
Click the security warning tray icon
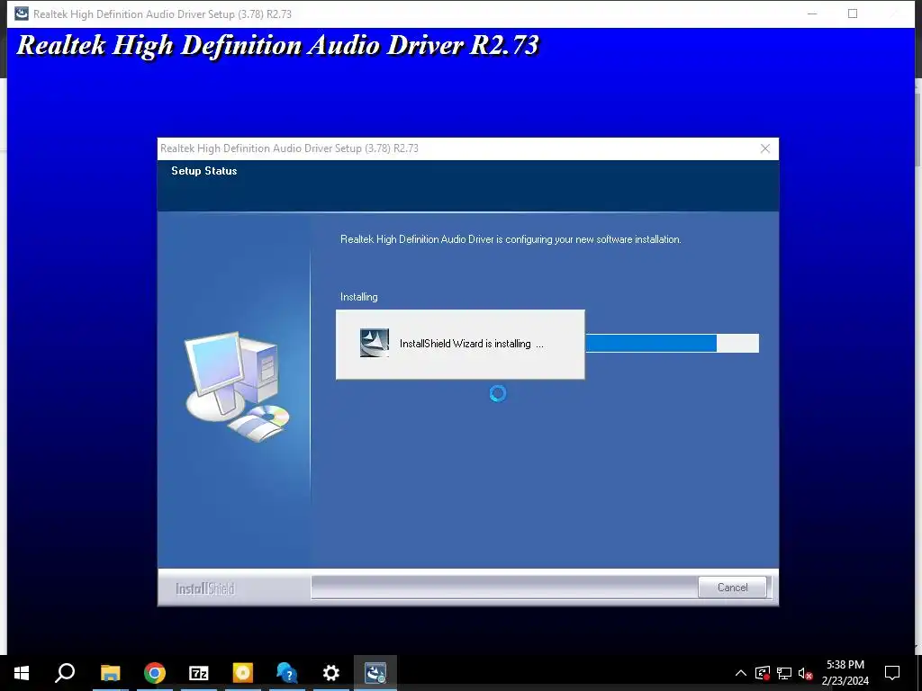763,673
